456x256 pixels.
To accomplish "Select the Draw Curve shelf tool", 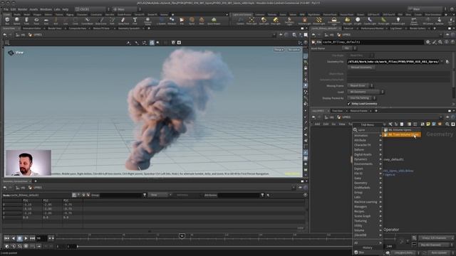I will pyautogui.click(x=101, y=21).
